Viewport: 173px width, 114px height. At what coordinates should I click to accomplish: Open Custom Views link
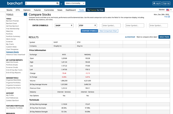click(11, 47)
